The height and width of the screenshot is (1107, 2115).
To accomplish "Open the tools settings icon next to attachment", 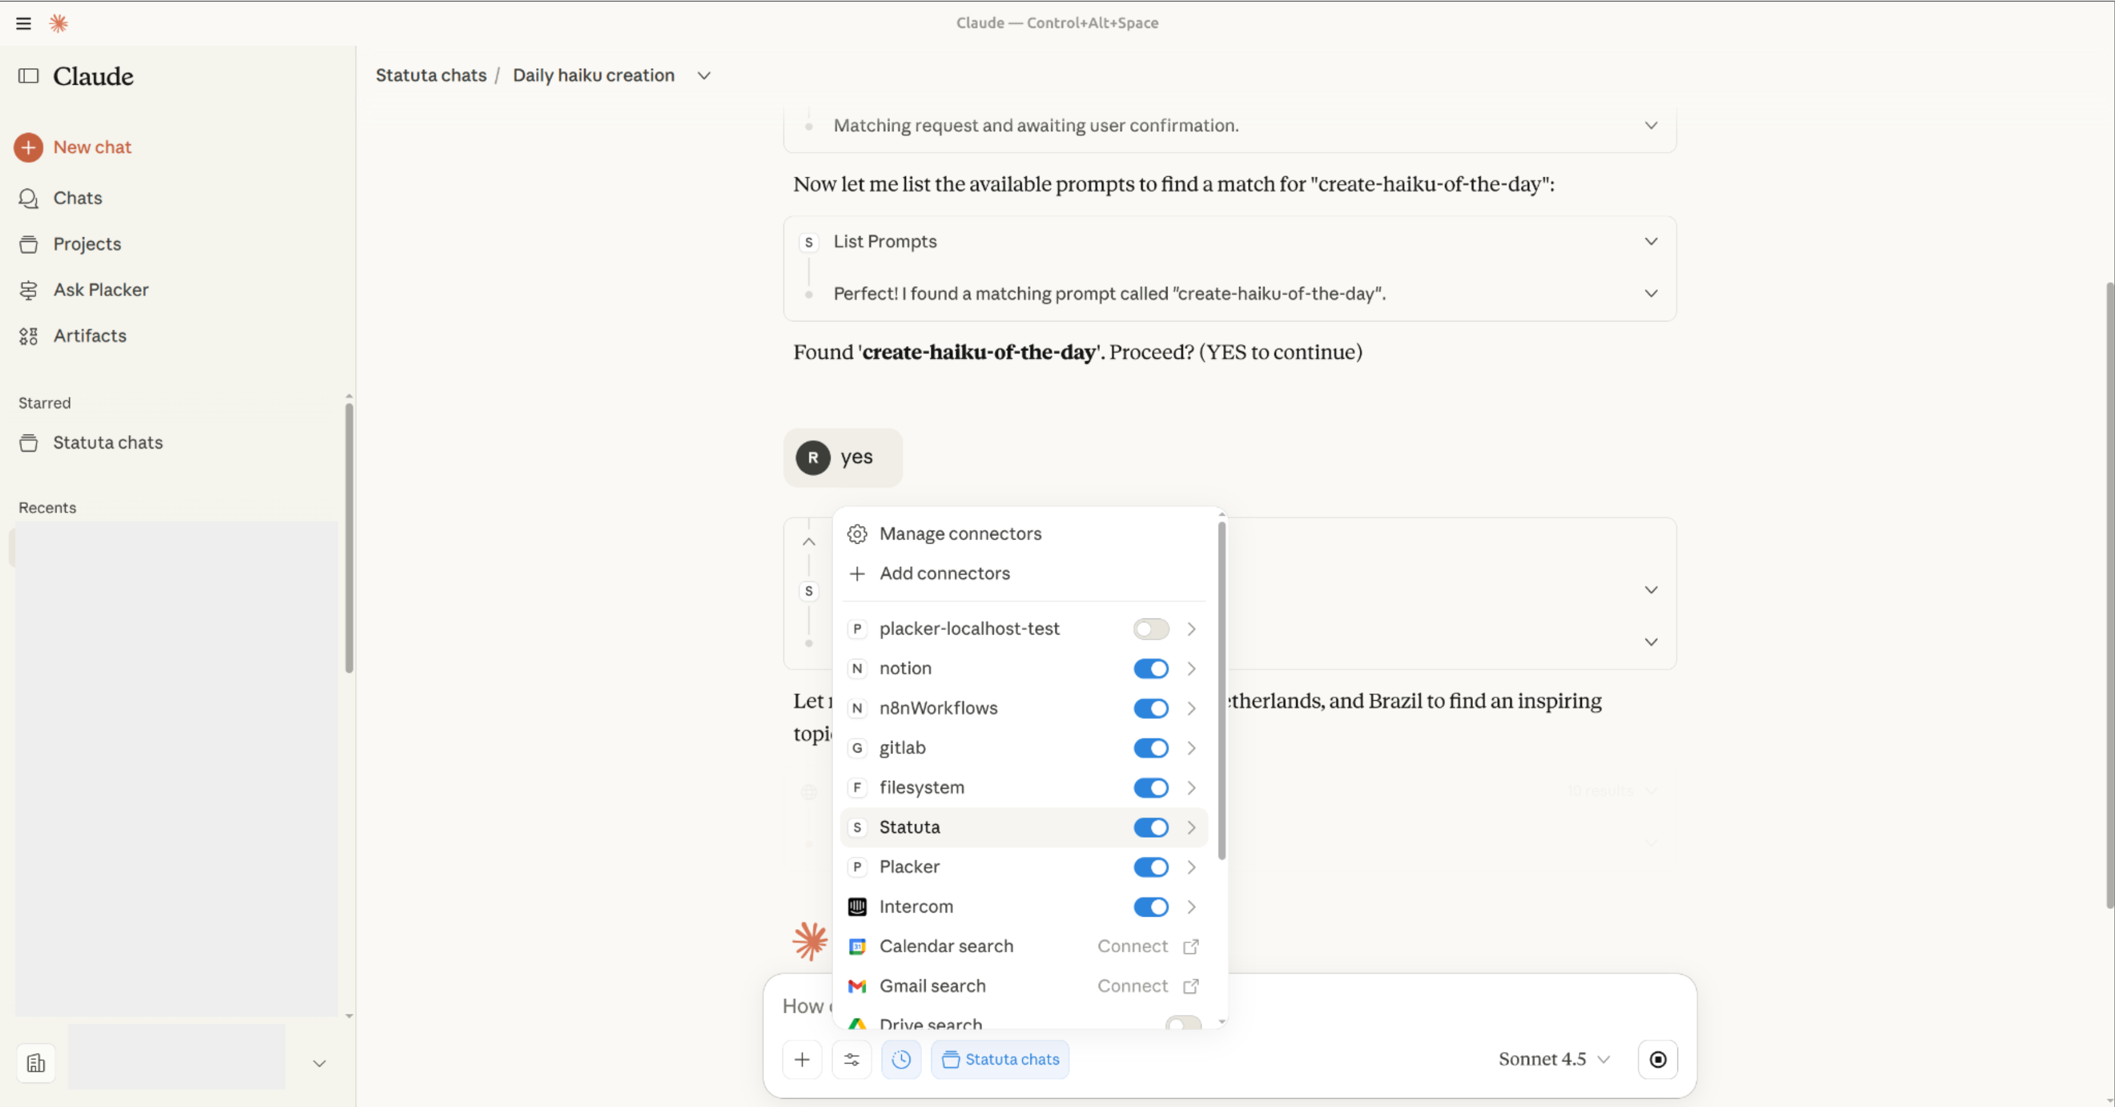I will 851,1060.
